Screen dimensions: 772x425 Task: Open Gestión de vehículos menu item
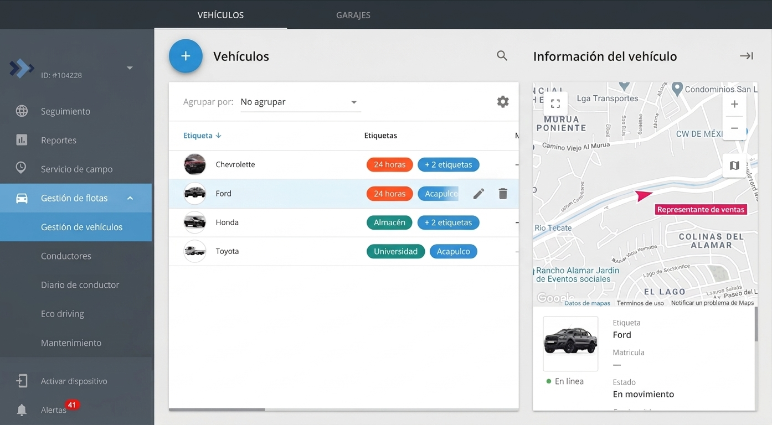pos(76,227)
